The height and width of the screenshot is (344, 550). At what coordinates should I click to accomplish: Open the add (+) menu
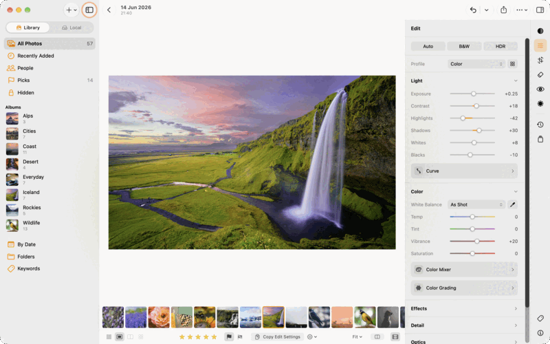coord(71,10)
